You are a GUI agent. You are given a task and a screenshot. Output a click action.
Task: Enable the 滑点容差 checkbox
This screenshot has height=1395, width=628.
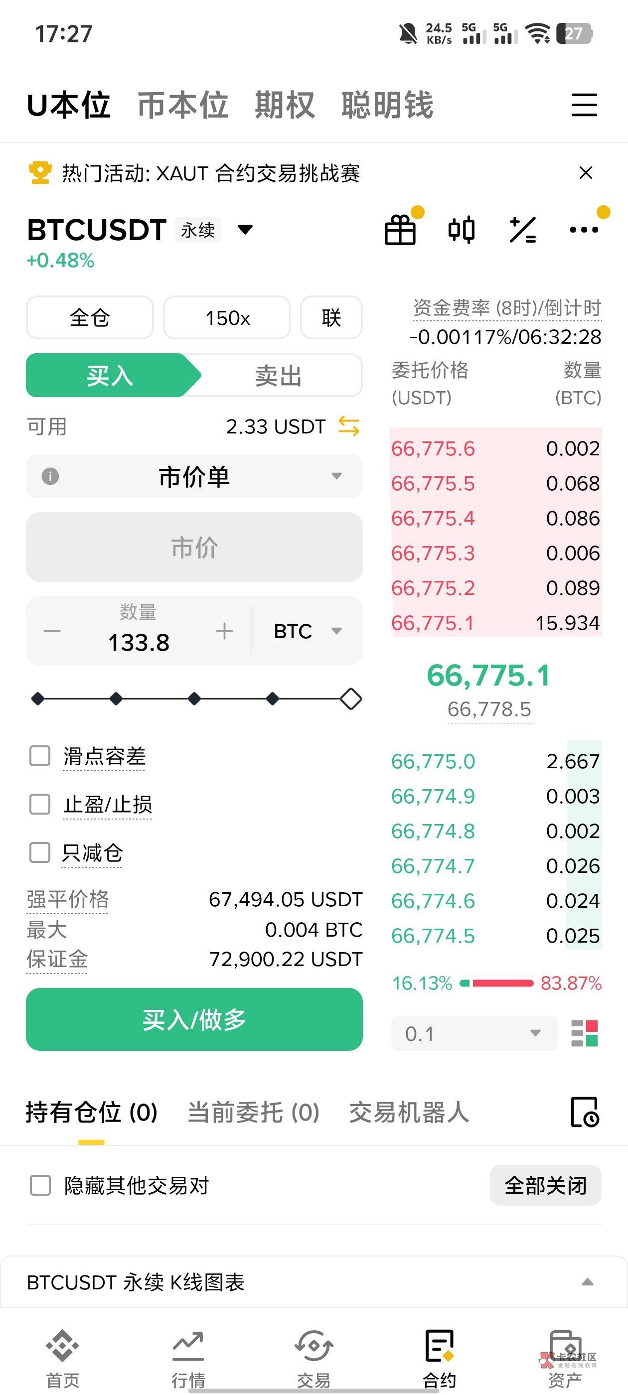click(40, 756)
